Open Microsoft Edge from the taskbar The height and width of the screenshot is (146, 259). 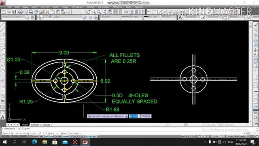(x=34, y=142)
